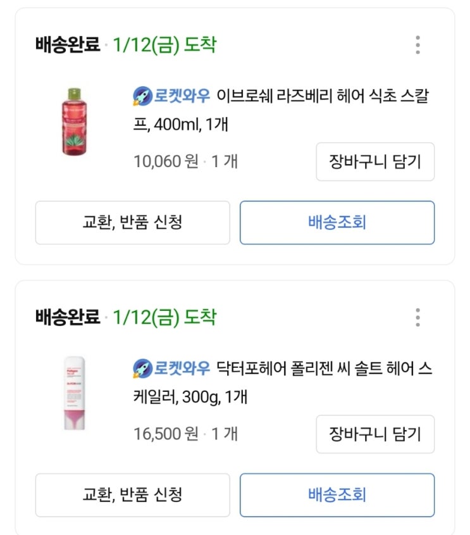The image size is (470, 535).
Task: Open the 닥터포헤어 scalp scaler tube image
Action: tap(75, 393)
